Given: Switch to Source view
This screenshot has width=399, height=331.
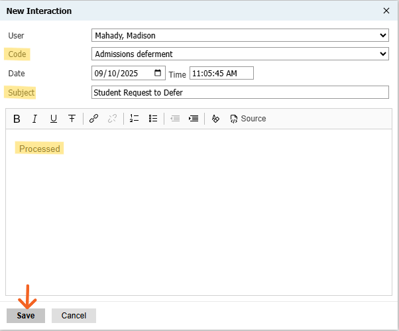Looking at the screenshot, I should [x=248, y=119].
